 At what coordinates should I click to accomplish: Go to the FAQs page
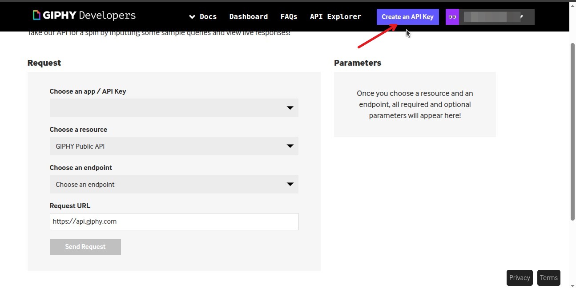(289, 17)
